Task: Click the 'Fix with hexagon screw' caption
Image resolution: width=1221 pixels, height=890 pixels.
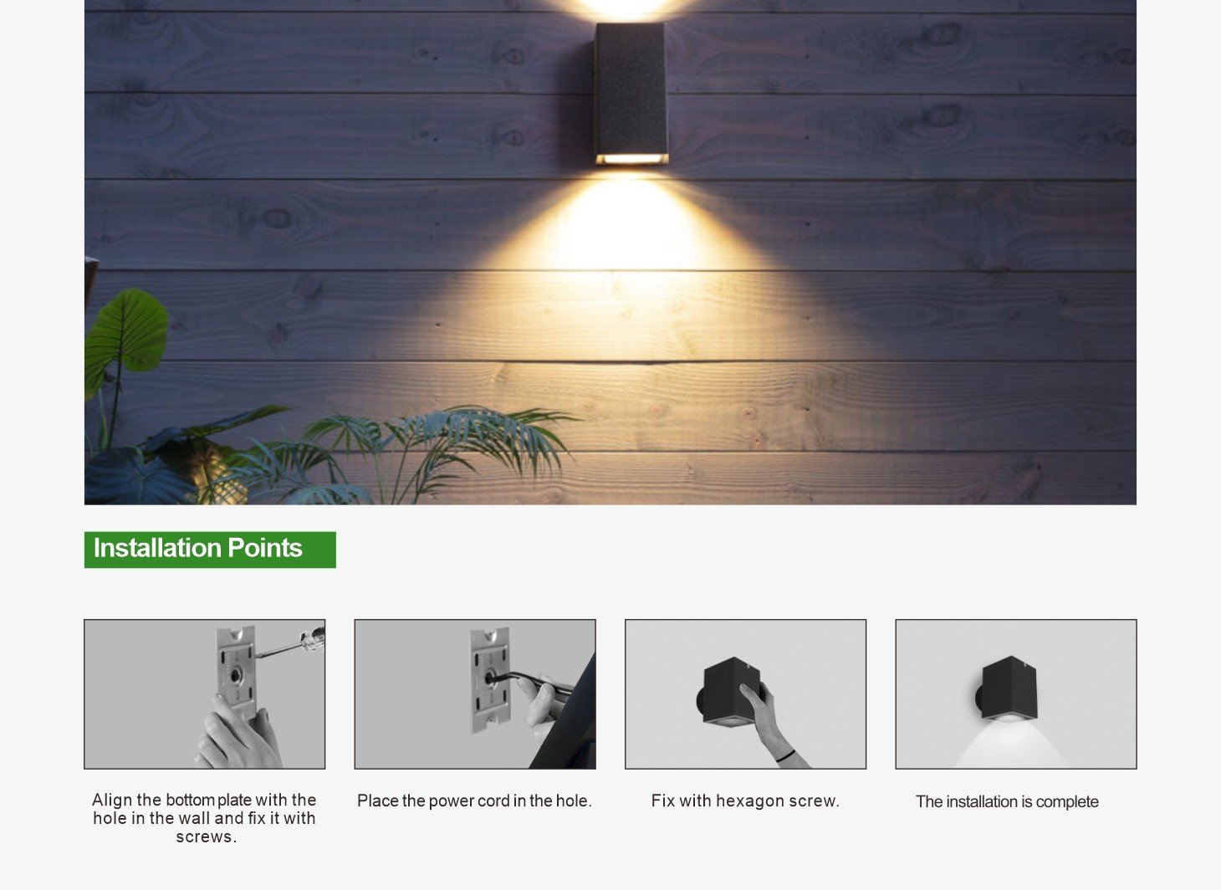Action: 745,800
